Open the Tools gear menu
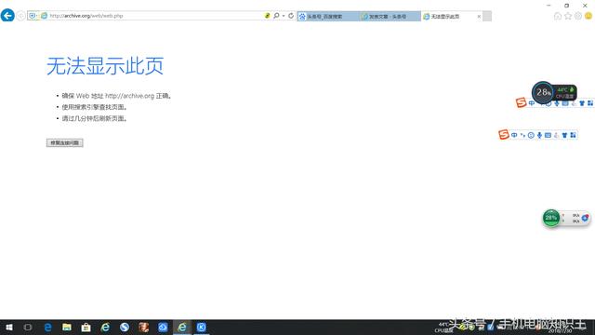The image size is (595, 335). click(578, 16)
